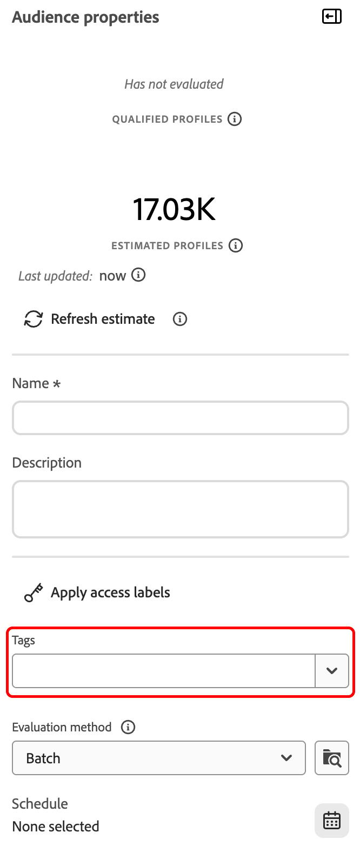Open info icon beside Estimated Profiles
Viewport: 360px width, 846px height.
pyautogui.click(x=236, y=245)
